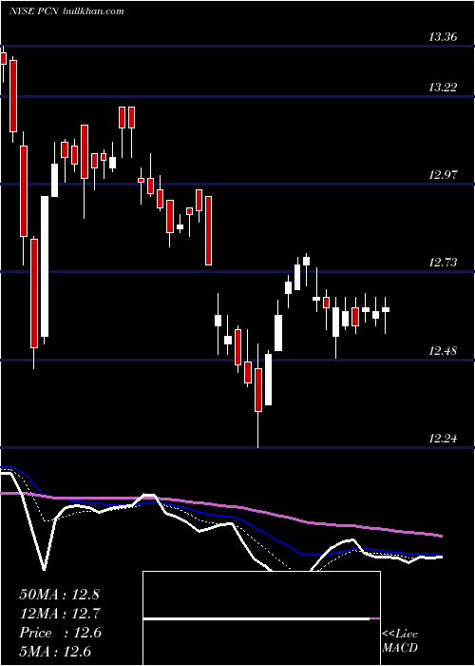Click the NYSE PCN bullkhan.com title text
The width and height of the screenshot is (475, 666).
[67, 11]
